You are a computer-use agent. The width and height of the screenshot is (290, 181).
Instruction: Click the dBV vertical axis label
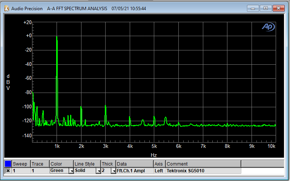[8, 82]
